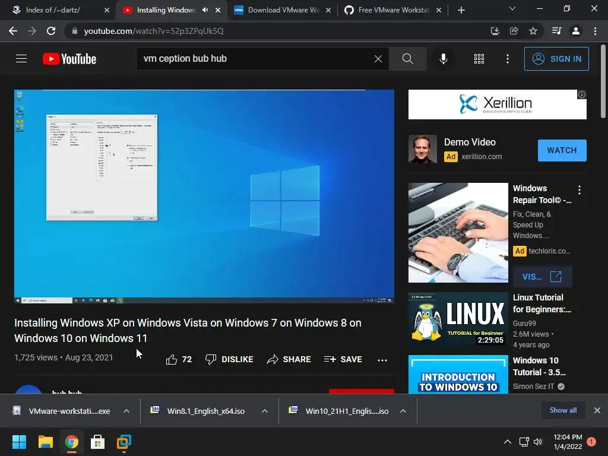The image size is (608, 456).
Task: Dislike the video
Action: (229, 359)
